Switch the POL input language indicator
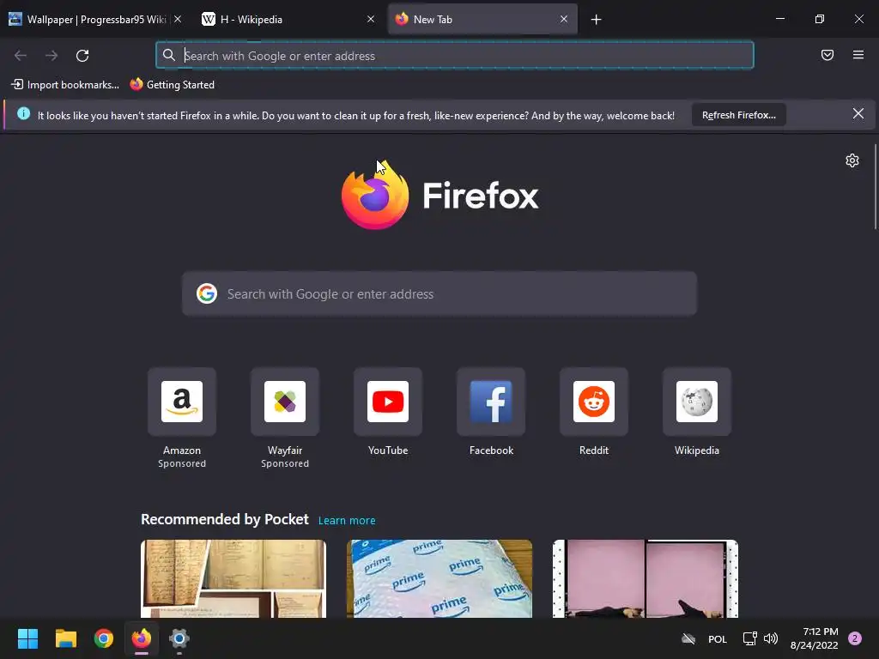The height and width of the screenshot is (659, 879). tap(717, 638)
